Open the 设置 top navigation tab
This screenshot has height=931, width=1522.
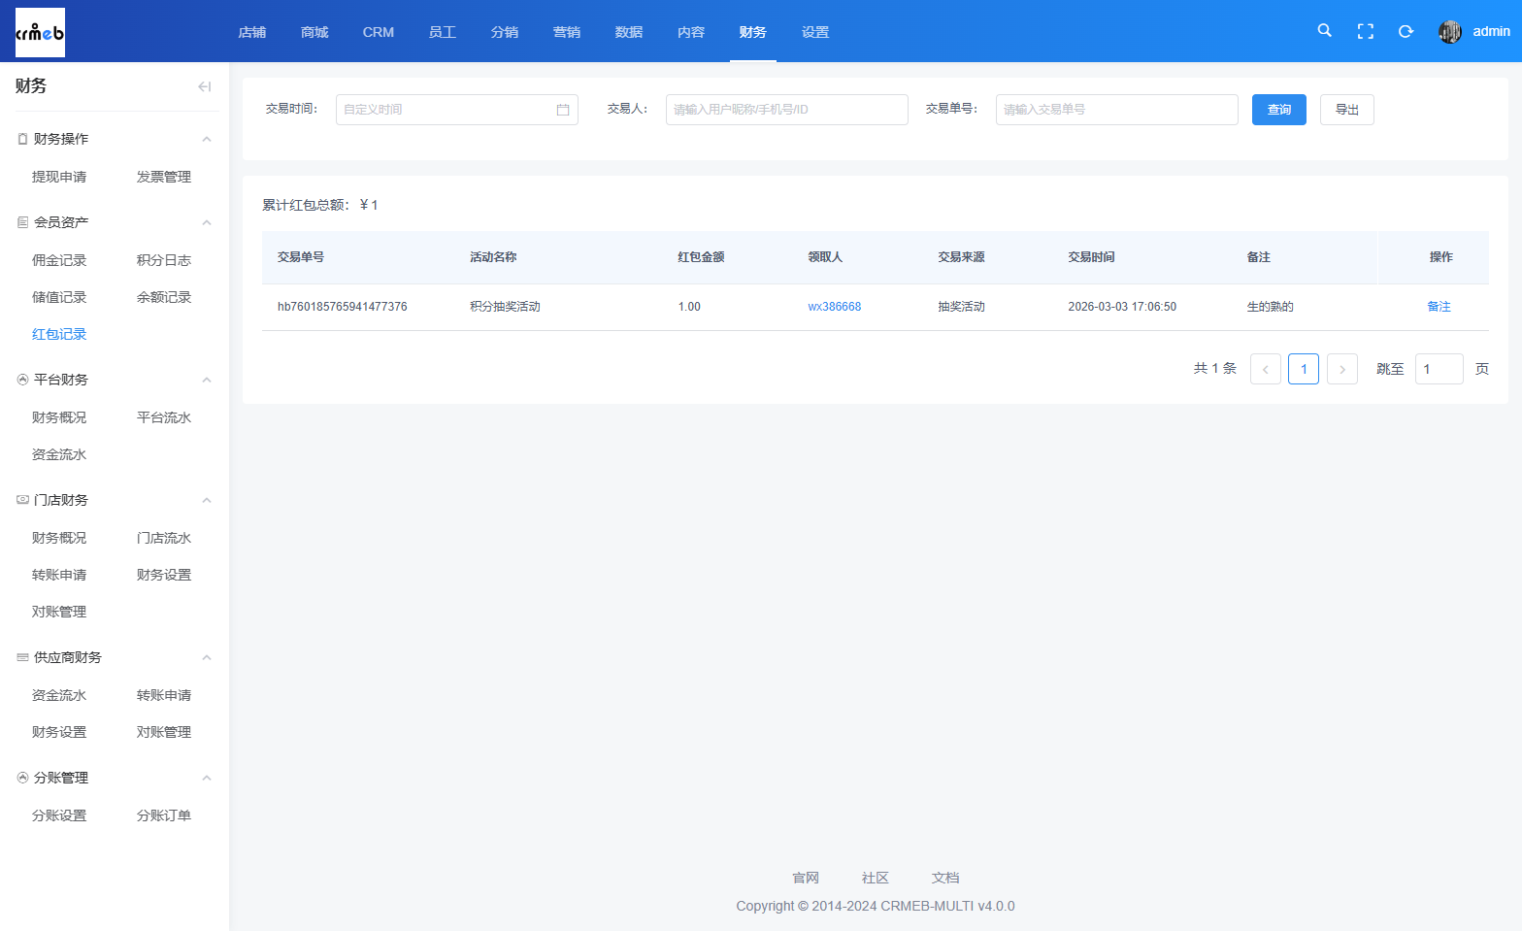click(x=814, y=32)
